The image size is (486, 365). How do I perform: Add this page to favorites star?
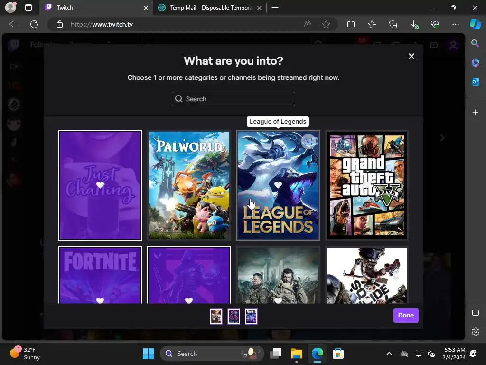coord(326,24)
